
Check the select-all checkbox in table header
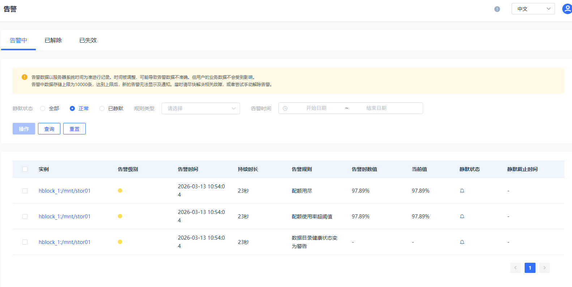coord(25,169)
